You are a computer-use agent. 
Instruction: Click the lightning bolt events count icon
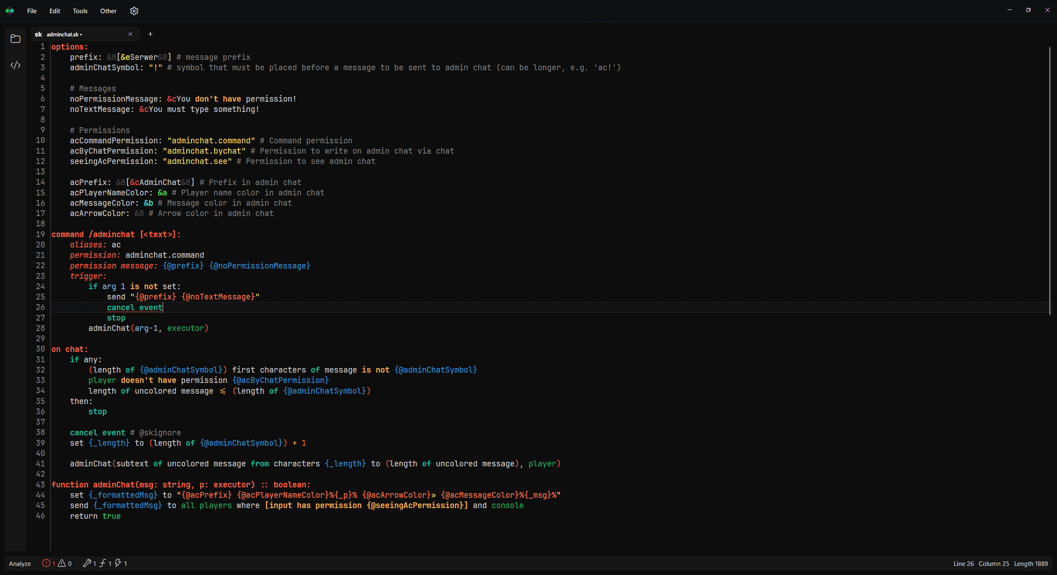[118, 563]
